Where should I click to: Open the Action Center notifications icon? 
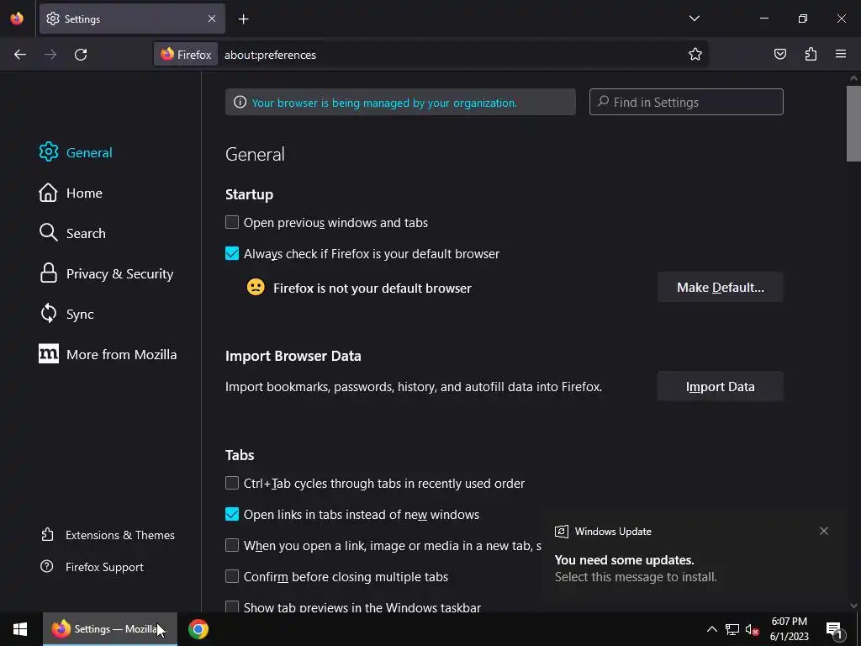[x=834, y=629]
